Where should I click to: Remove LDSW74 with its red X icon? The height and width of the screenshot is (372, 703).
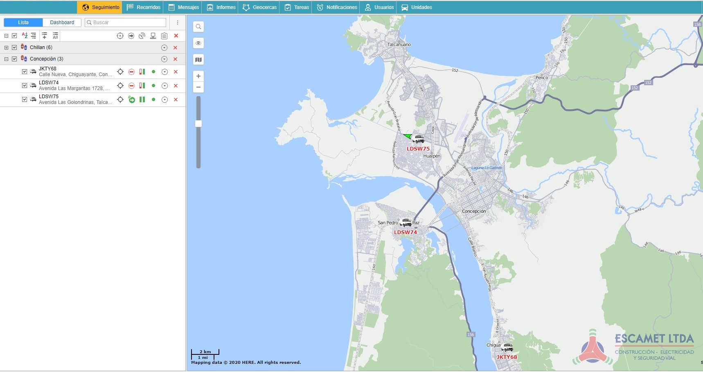click(176, 86)
